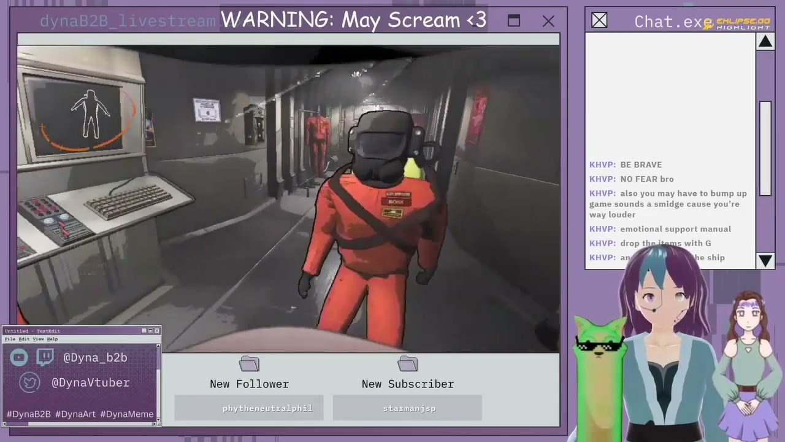Click the @DynaVtuber handle text
This screenshot has width=785, height=442.
click(x=91, y=382)
